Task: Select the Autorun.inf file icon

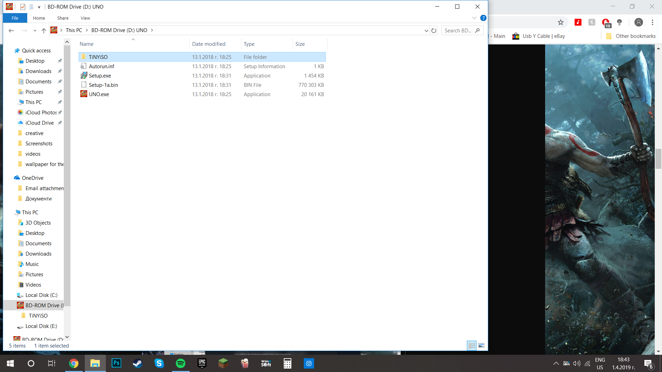Action: (83, 66)
